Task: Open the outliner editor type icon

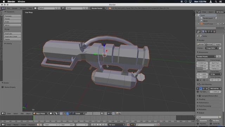Action: point(199,12)
